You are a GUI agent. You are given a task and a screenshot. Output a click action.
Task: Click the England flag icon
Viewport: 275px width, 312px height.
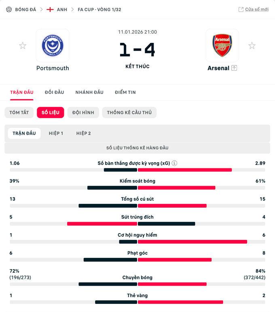coord(50,9)
